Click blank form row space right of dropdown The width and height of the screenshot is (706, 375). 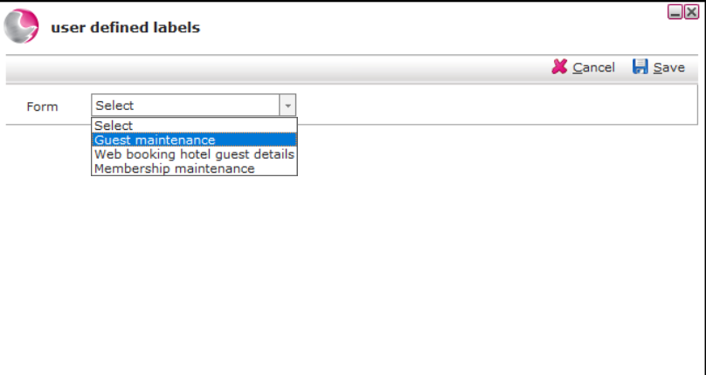coord(495,106)
